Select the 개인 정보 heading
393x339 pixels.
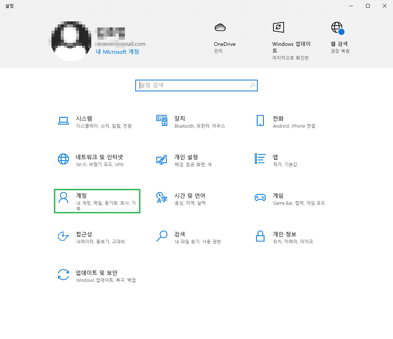point(284,234)
